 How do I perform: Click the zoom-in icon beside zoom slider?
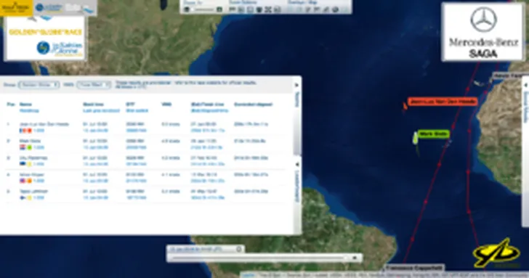click(219, 9)
